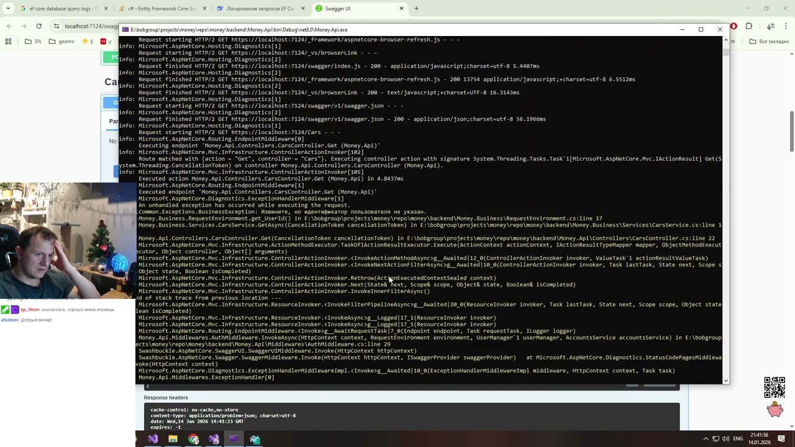Screen dimensions: 795x447
Task: Click the browser page vertical scrollbar thumb
Action: (792, 131)
